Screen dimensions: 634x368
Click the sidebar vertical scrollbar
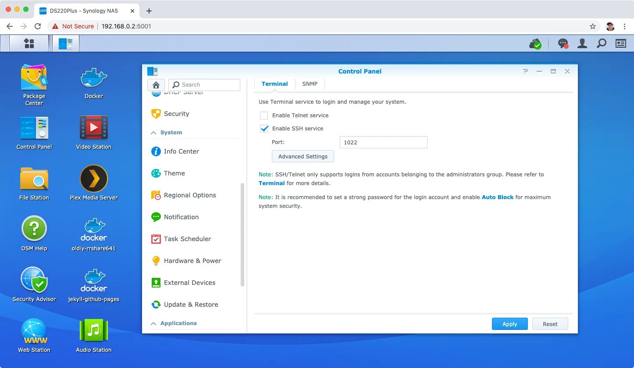(x=242, y=235)
